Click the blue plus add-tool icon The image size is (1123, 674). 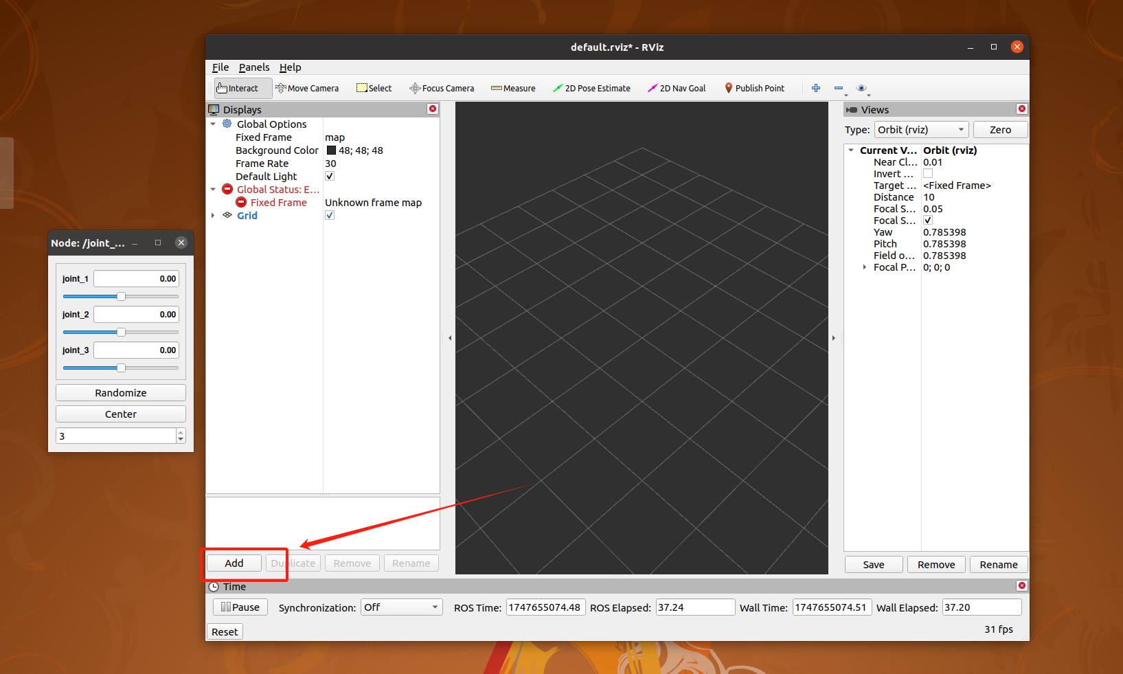[816, 88]
